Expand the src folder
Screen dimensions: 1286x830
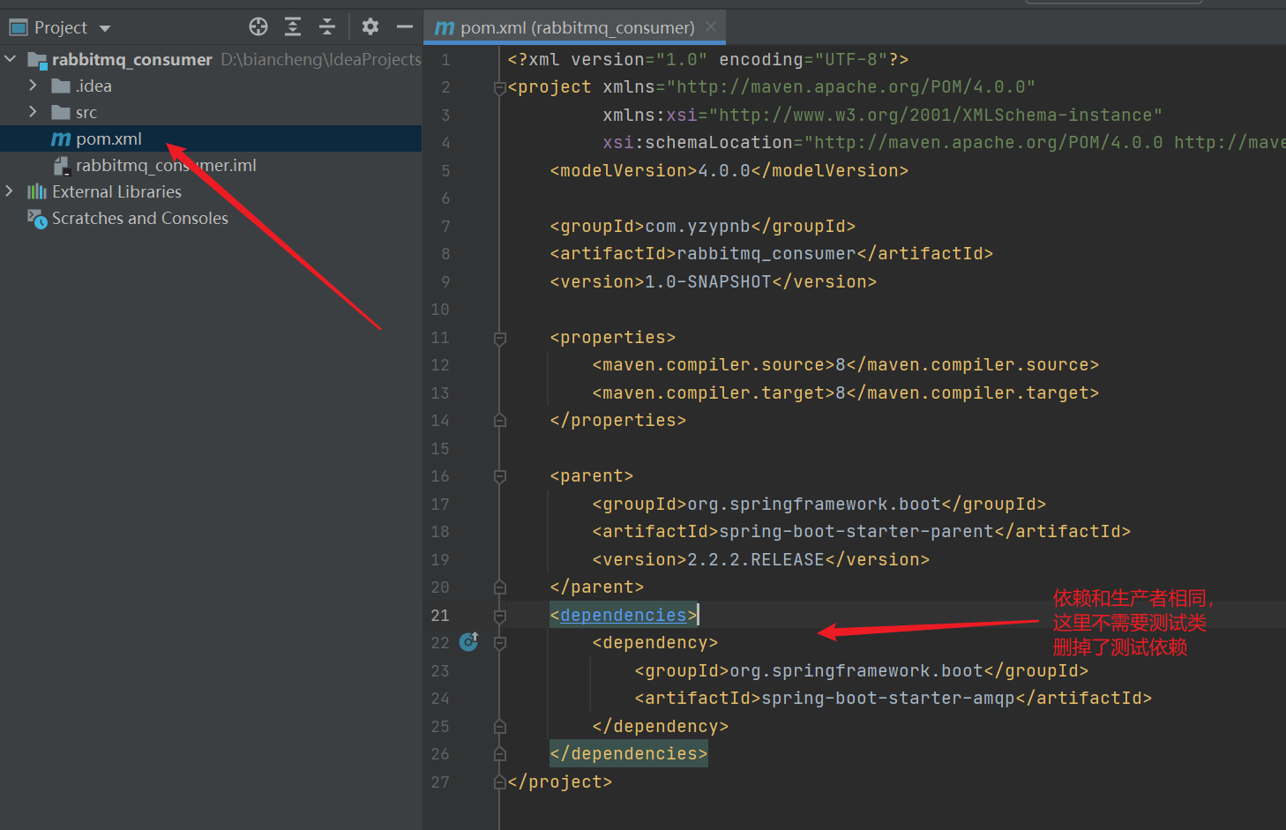33,112
